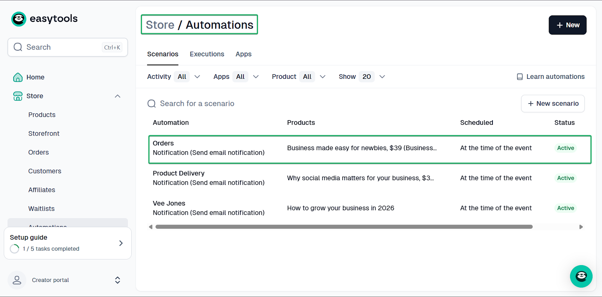The height and width of the screenshot is (297, 602).
Task: Click the left arrow of horizontal scrollbar
Action: click(151, 227)
